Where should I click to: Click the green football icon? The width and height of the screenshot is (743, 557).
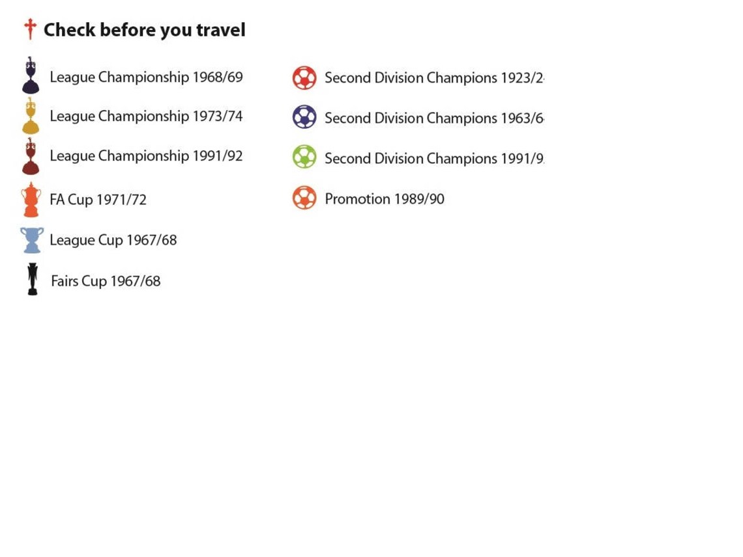pos(304,157)
